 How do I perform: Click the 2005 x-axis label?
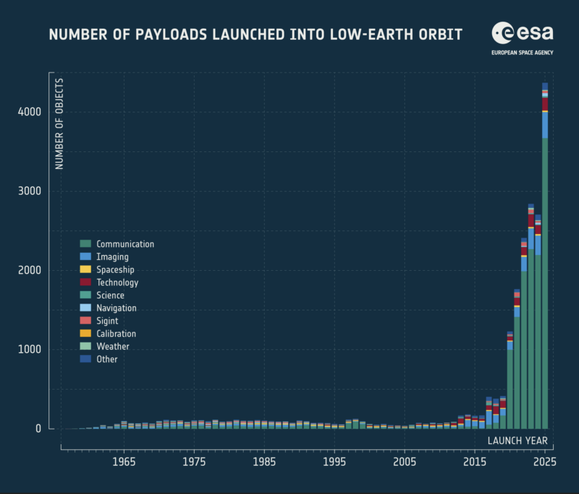[405, 462]
